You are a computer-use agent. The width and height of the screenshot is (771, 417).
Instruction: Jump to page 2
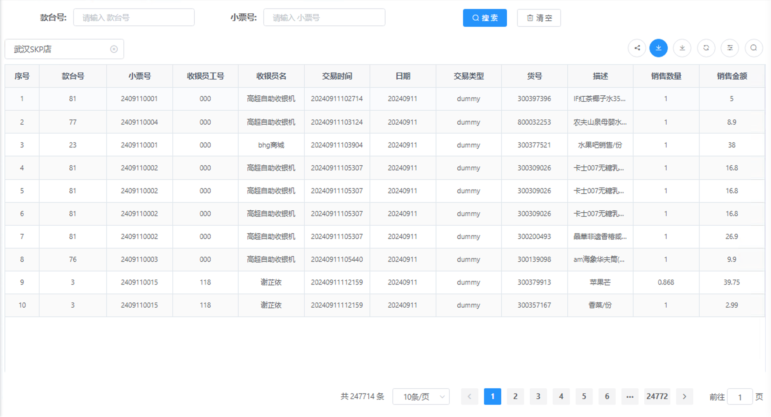tap(515, 396)
